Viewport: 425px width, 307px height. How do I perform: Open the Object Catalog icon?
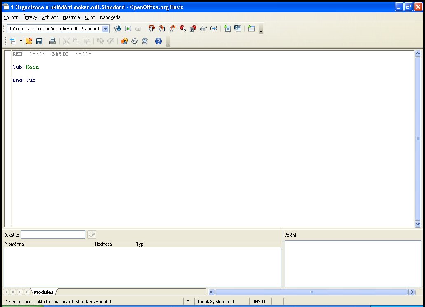click(124, 41)
